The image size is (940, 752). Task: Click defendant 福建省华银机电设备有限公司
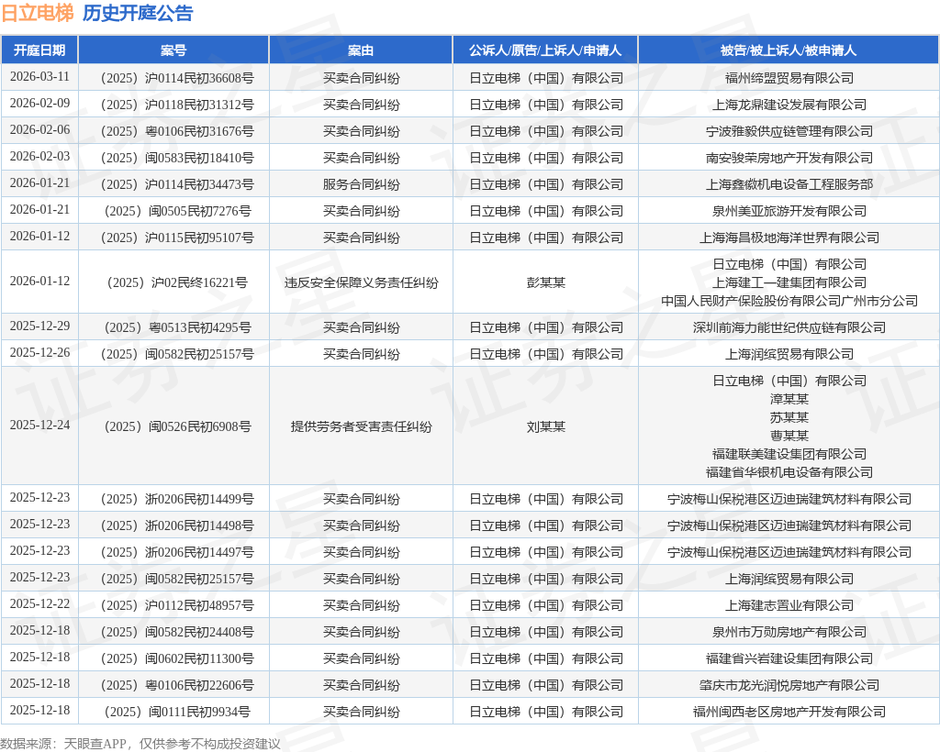click(x=789, y=472)
